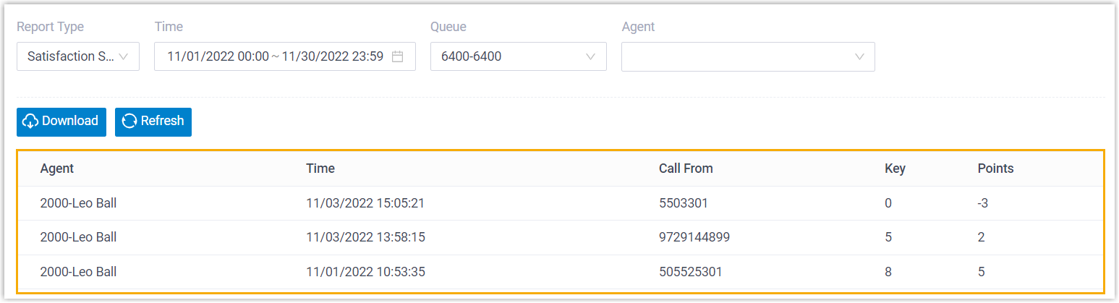Click the Points column header
Image resolution: width=1119 pixels, height=303 pixels.
tap(995, 168)
